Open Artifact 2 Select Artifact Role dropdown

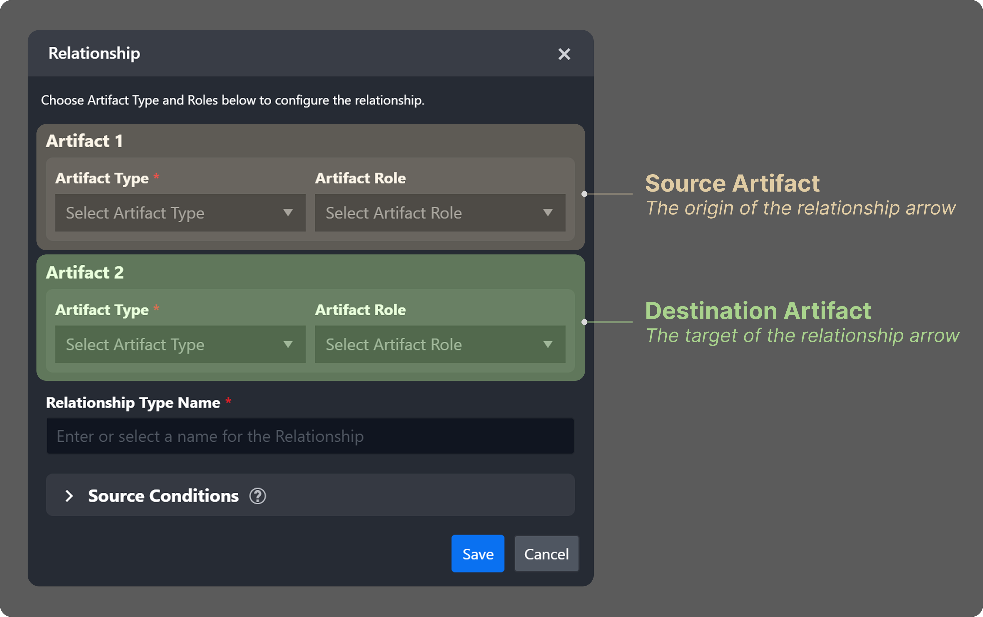click(440, 344)
